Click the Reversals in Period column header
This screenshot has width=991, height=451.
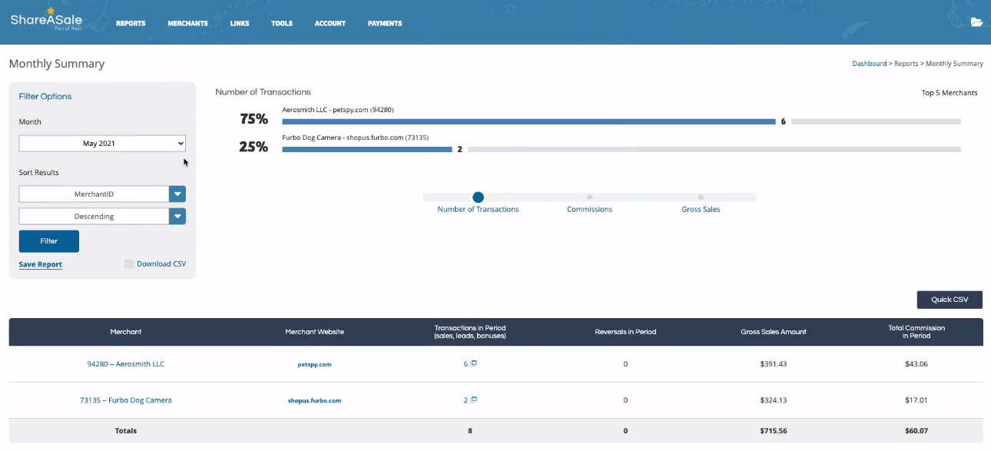625,332
